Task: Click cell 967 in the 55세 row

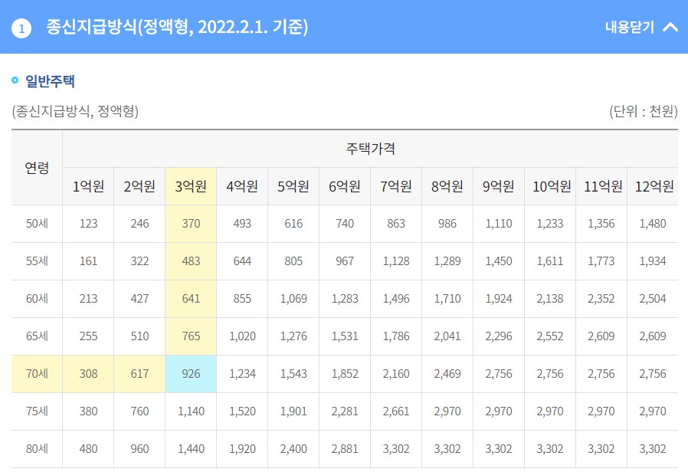Action: click(x=345, y=261)
